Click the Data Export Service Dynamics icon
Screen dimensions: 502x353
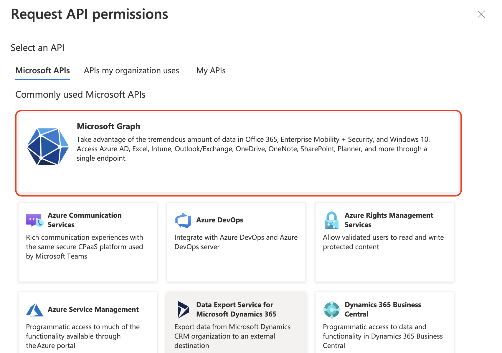pos(183,309)
